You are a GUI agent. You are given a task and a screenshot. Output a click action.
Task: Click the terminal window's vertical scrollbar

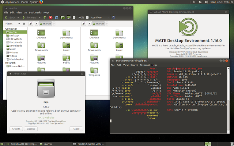[228, 100]
